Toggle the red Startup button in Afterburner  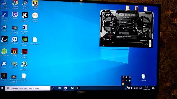110,37
